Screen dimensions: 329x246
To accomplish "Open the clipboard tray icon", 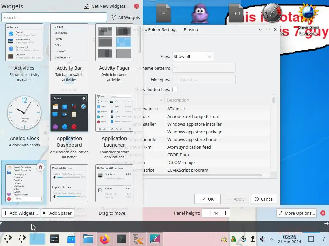I will pyautogui.click(x=253, y=239).
